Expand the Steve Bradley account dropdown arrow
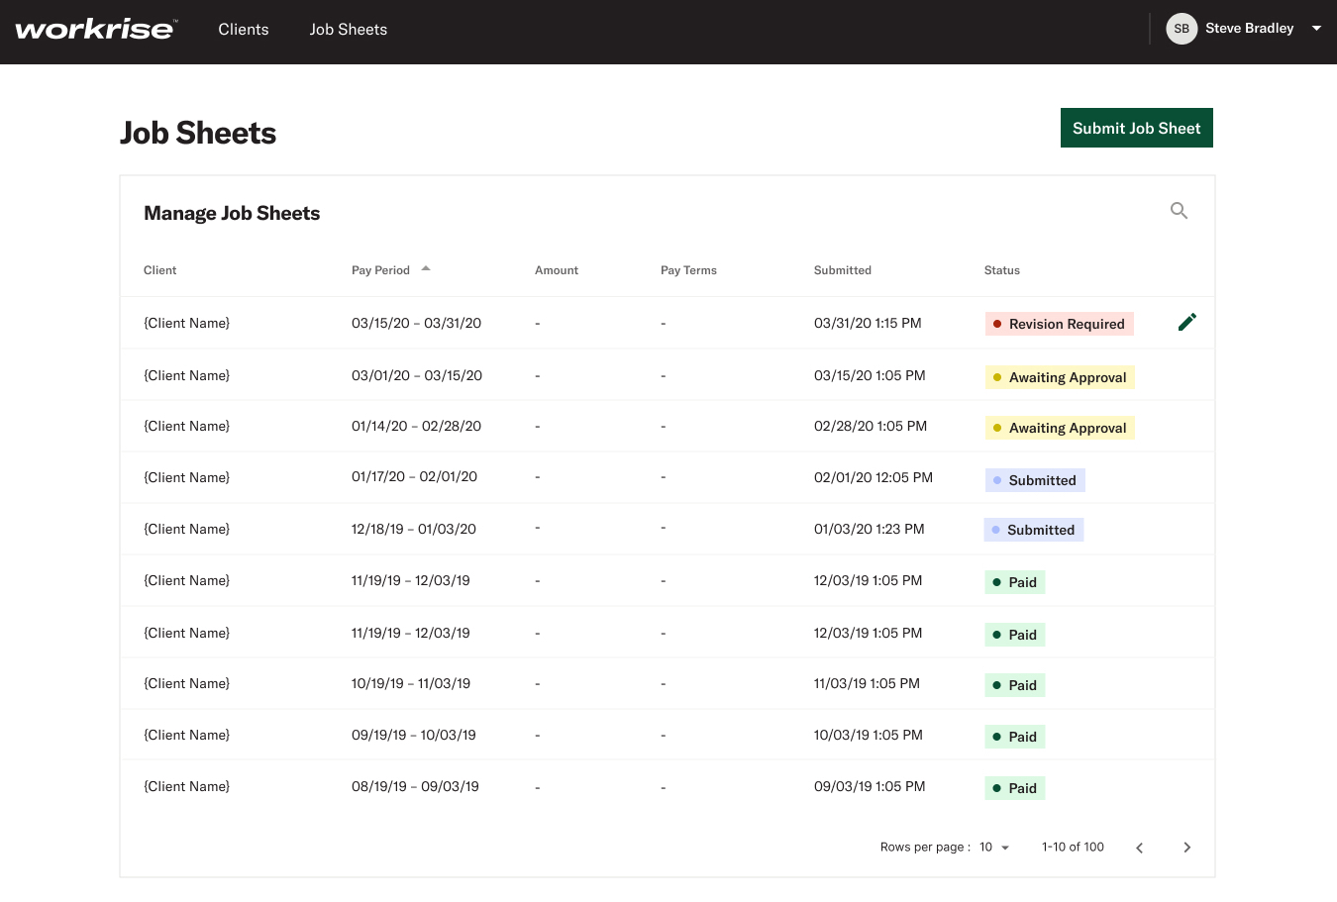Viewport: 1337px width, 902px height. tap(1316, 29)
